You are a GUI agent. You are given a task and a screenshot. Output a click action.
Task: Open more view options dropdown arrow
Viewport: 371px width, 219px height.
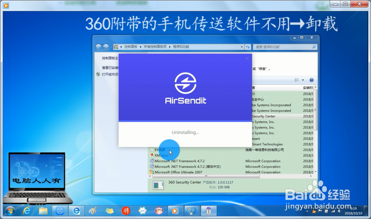point(303,80)
